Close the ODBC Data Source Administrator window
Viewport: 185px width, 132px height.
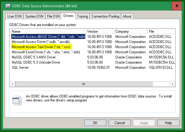pyautogui.click(x=177, y=6)
